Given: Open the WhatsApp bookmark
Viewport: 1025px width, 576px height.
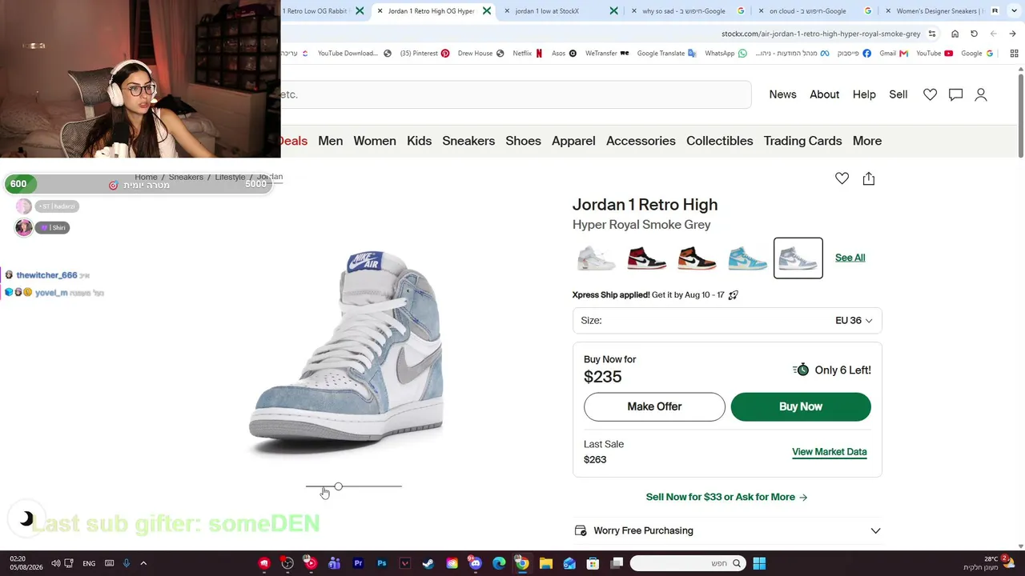Looking at the screenshot, I should pyautogui.click(x=726, y=54).
